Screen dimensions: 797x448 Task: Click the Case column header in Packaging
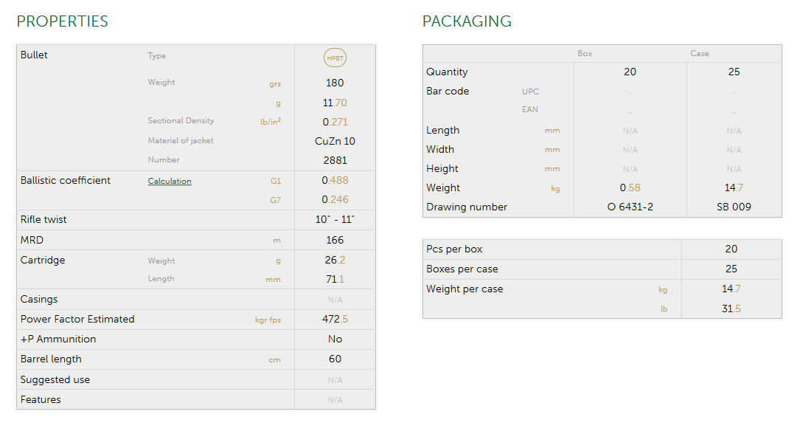tap(699, 54)
